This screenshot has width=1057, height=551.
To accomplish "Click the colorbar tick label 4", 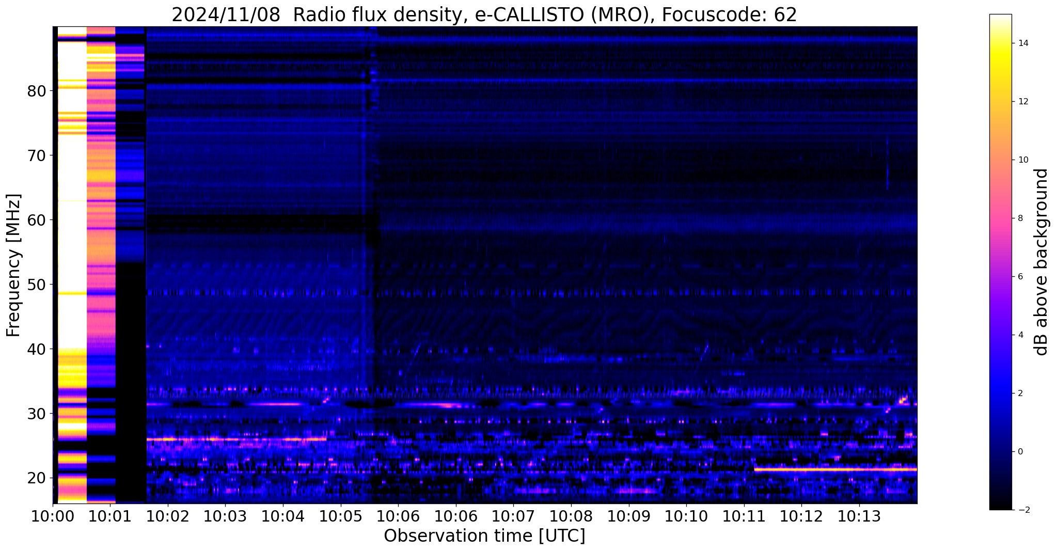I will [x=1020, y=335].
